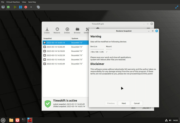Click the green shield status icon
The height and width of the screenshot is (123, 180).
tap(48, 104)
